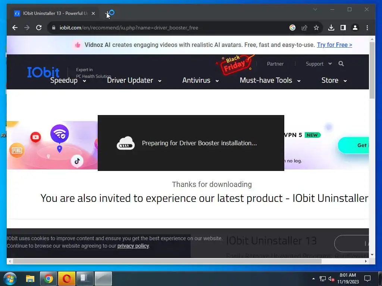Click the horizontal scrollbar thumb

click(167, 261)
